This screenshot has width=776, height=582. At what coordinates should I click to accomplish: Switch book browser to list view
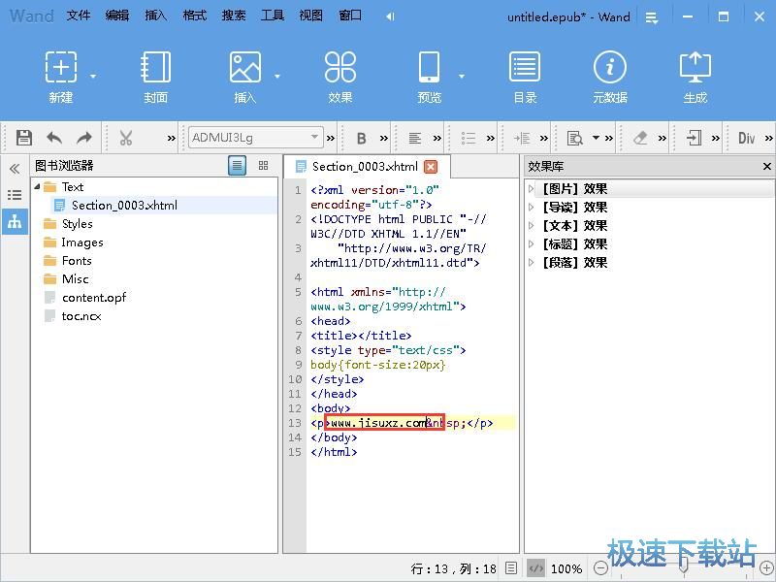(238, 166)
